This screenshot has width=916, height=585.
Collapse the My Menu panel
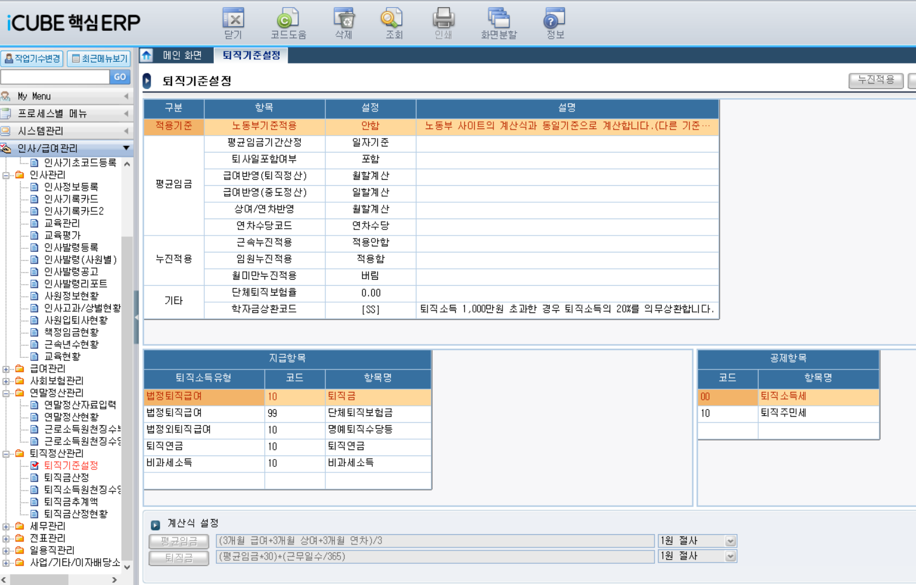125,96
